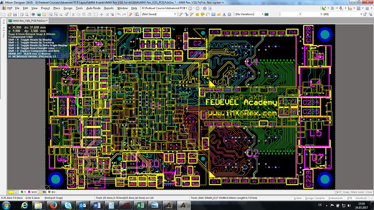The width and height of the screenshot is (374, 210).
Task: Click the LS layer set button
Action: pyautogui.click(x=16, y=192)
